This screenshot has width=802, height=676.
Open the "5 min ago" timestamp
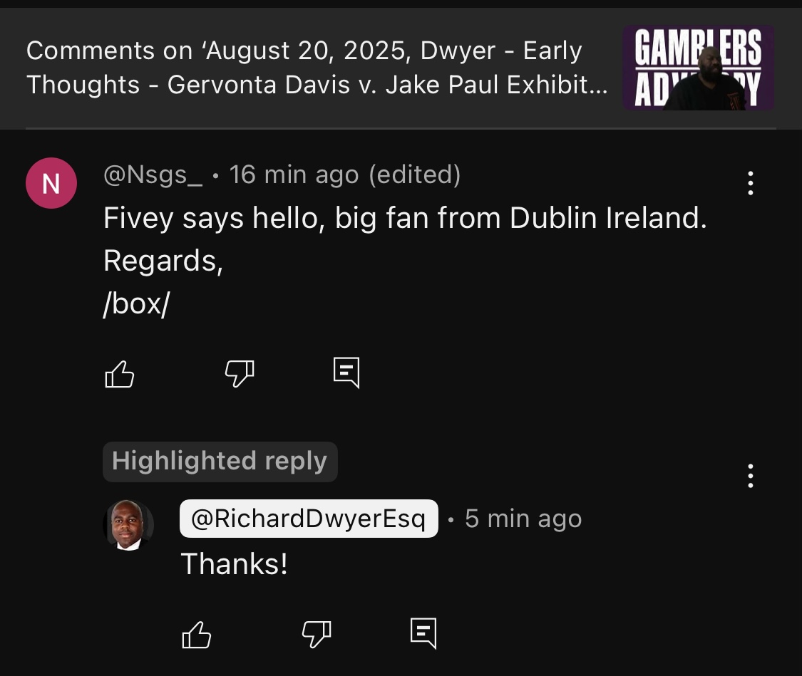tap(523, 519)
